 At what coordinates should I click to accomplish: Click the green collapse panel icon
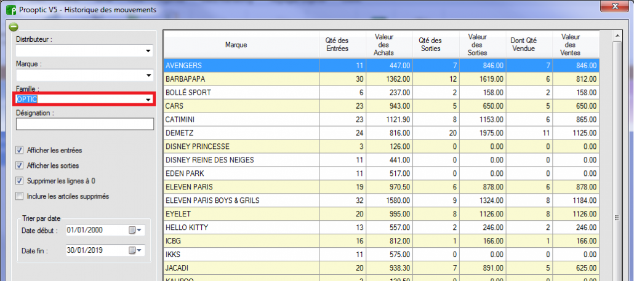point(14,27)
